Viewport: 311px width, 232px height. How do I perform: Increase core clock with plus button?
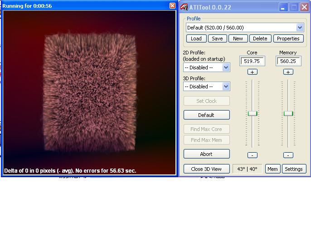252,72
